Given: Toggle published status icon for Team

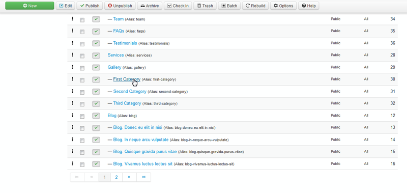Looking at the screenshot, I should point(96,19).
